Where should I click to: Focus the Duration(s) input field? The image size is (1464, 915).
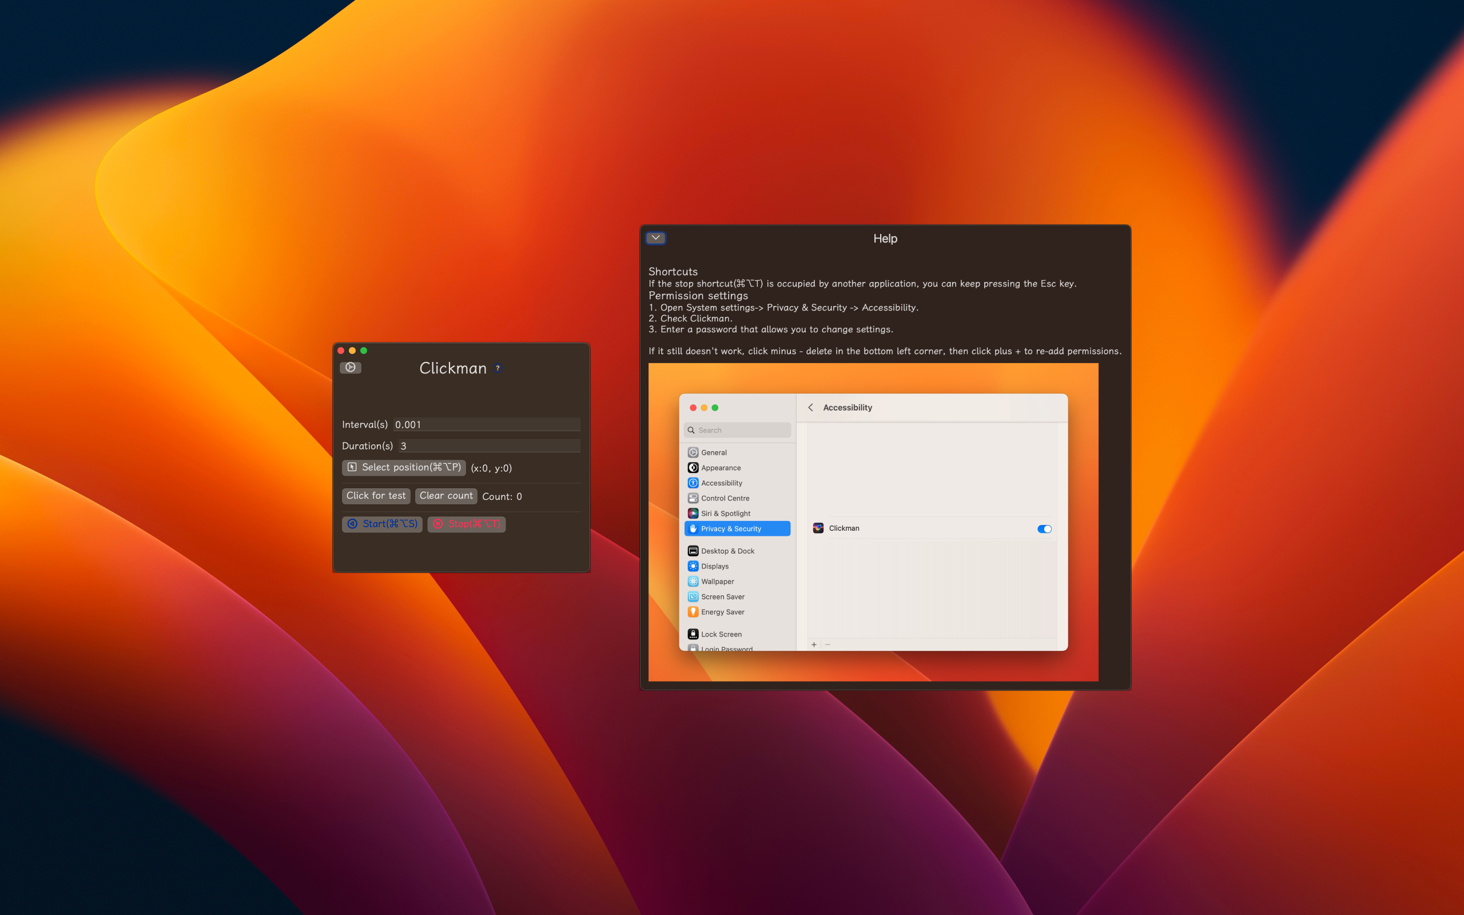tap(489, 446)
